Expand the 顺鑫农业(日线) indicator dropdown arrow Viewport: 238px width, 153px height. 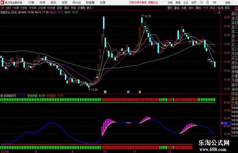(20, 12)
